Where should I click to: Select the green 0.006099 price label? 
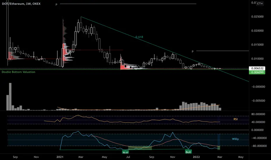coord(257,72)
